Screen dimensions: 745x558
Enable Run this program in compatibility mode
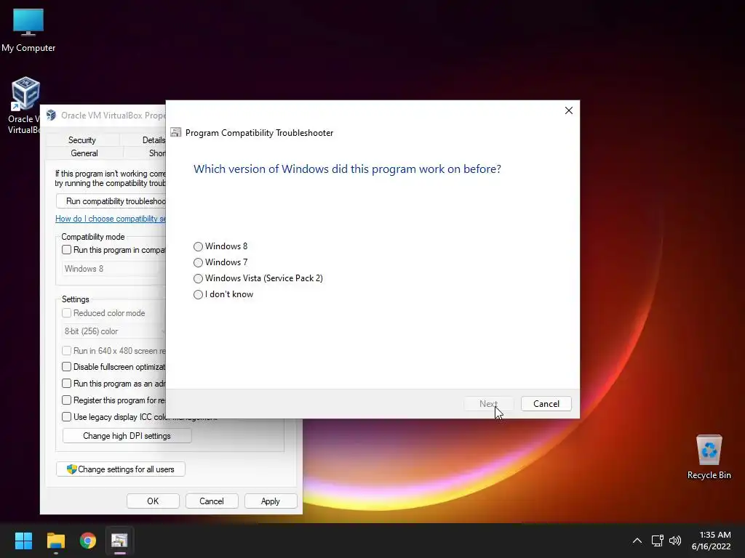pyautogui.click(x=66, y=250)
